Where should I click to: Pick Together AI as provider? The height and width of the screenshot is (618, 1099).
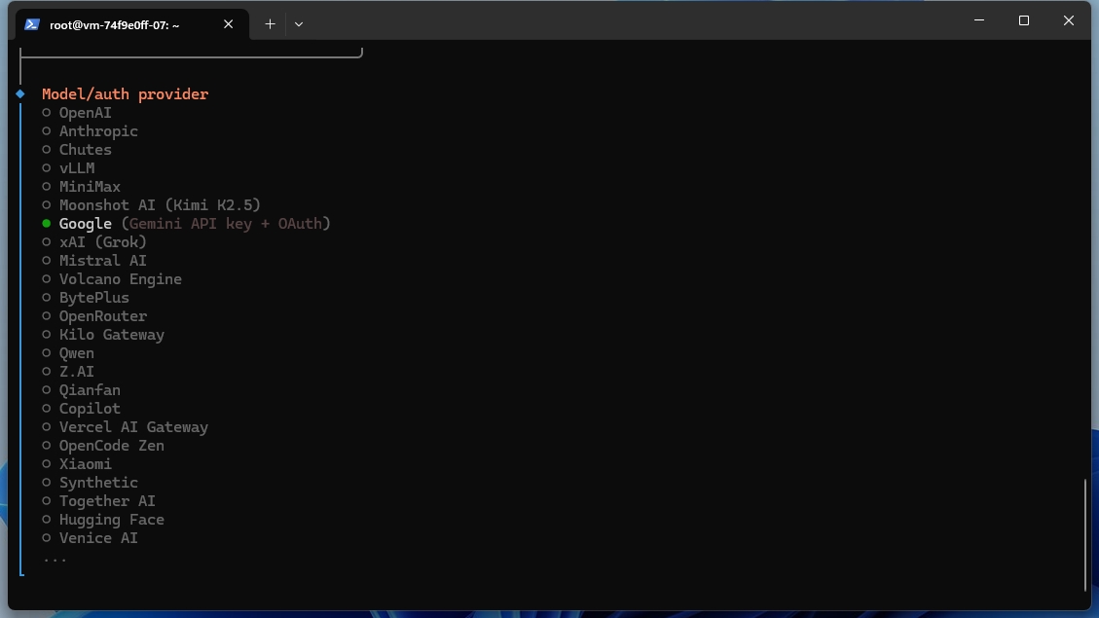point(107,500)
